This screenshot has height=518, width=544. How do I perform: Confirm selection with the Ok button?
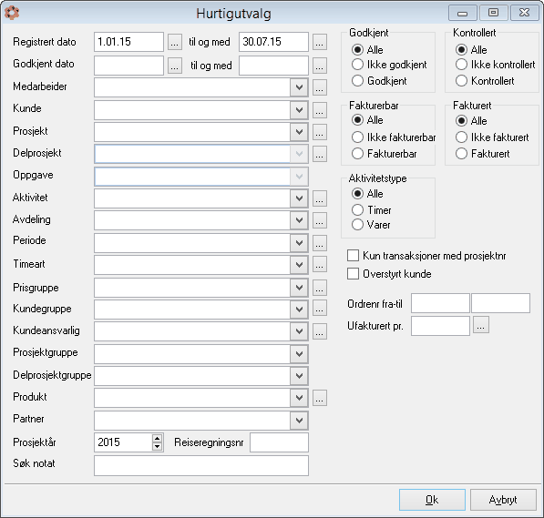(432, 500)
